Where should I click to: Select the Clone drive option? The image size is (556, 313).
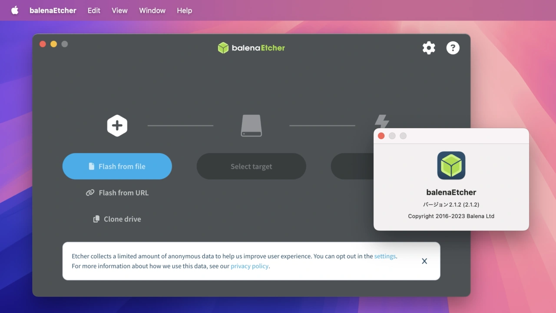[x=117, y=219]
